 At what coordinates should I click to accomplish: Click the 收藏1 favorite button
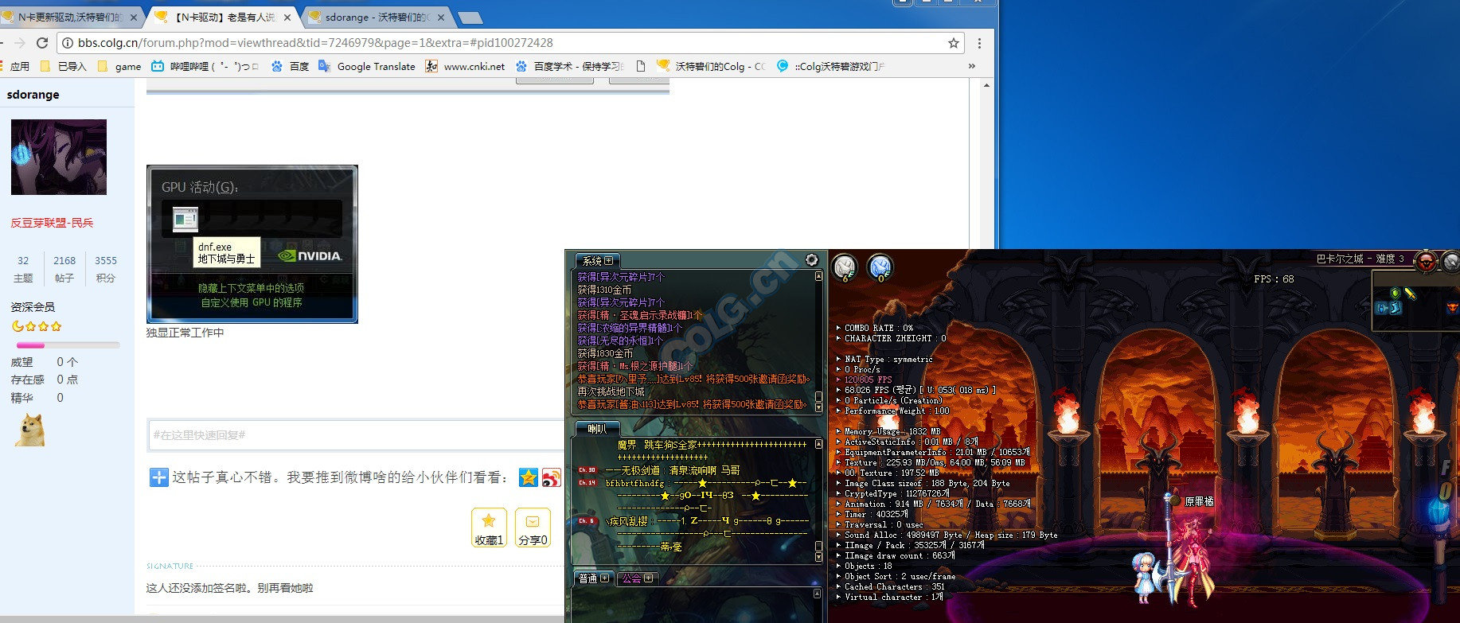[489, 528]
